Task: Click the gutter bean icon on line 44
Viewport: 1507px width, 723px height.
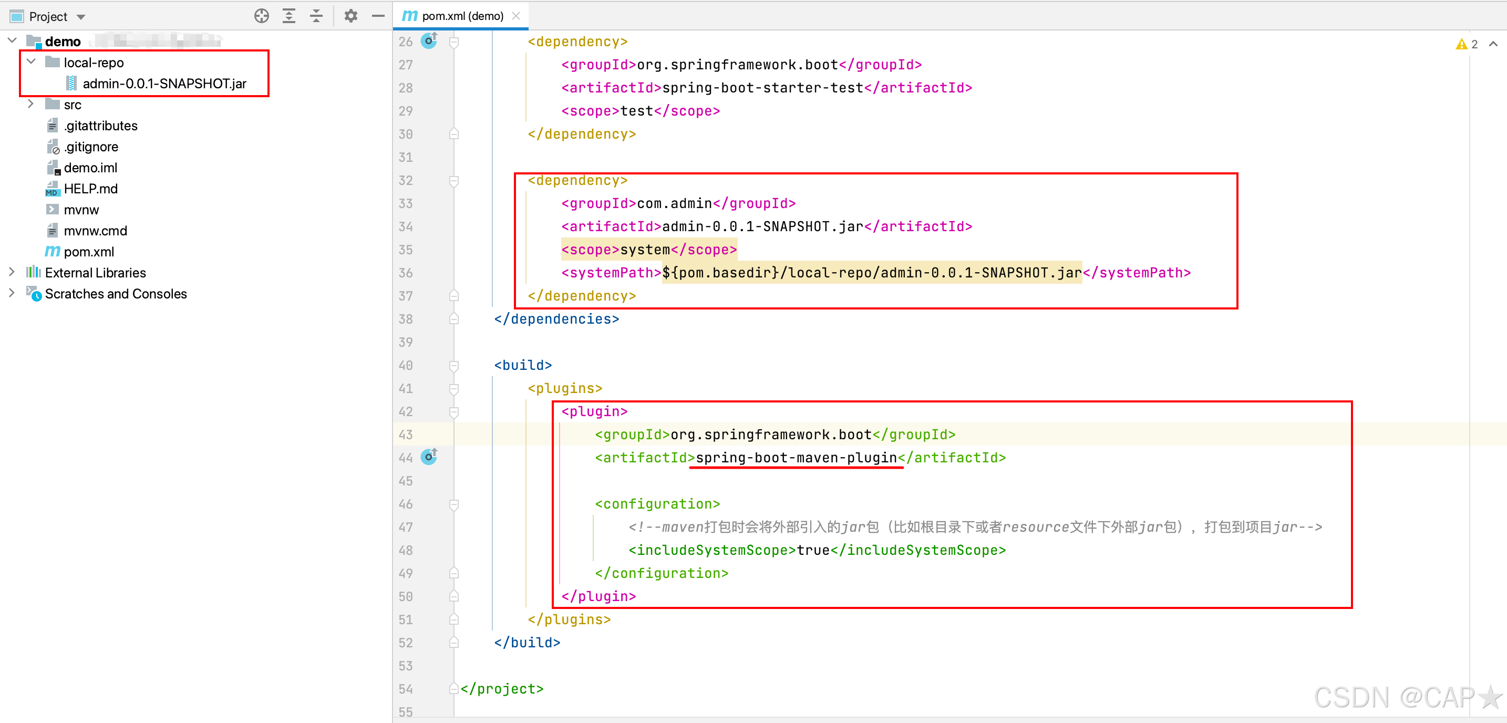Action: [x=429, y=457]
